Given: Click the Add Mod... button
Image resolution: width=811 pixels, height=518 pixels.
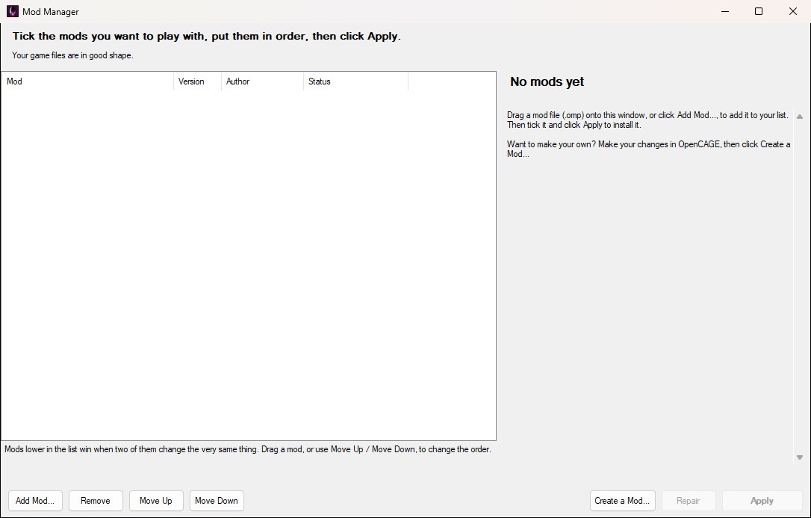Looking at the screenshot, I should pos(35,500).
